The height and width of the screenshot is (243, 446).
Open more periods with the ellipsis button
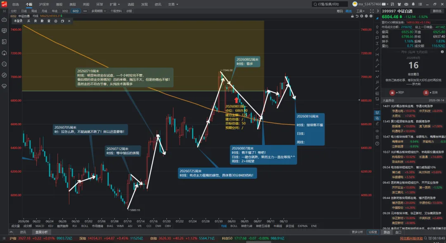(85, 11)
